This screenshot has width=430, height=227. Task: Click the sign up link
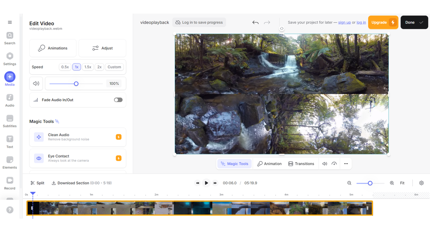click(x=344, y=22)
